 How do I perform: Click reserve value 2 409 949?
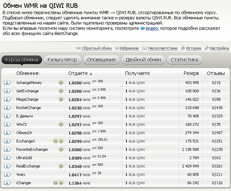pos(190,166)
